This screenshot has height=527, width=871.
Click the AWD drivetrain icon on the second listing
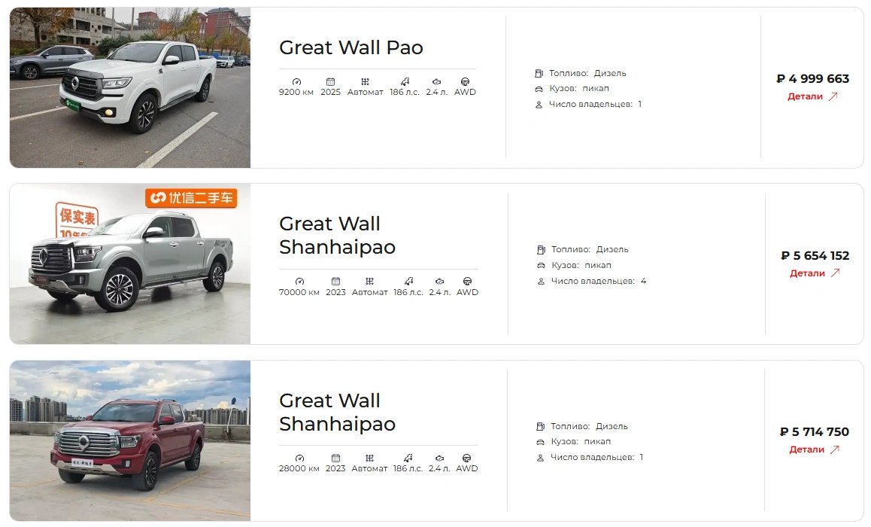pyautogui.click(x=467, y=282)
